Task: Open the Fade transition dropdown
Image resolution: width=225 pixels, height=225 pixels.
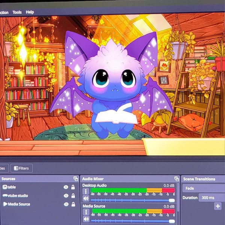Action: (204, 188)
